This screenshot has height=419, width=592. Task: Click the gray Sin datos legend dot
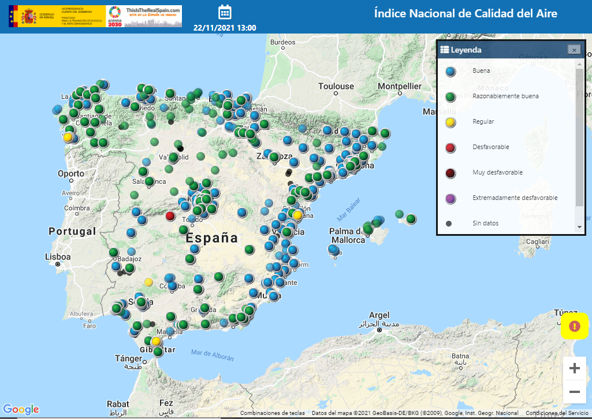[449, 223]
